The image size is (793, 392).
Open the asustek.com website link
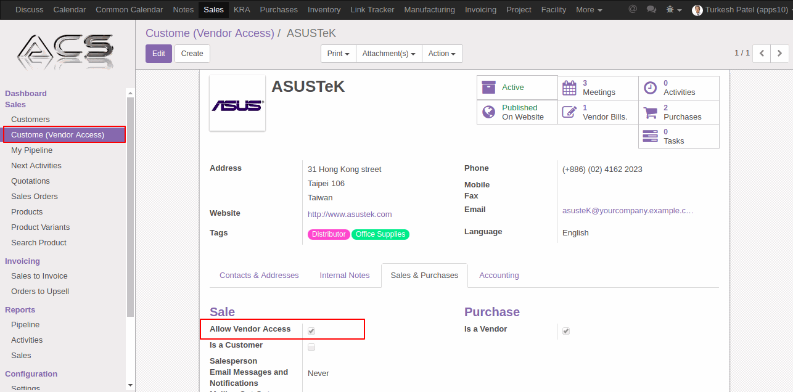[x=350, y=214]
